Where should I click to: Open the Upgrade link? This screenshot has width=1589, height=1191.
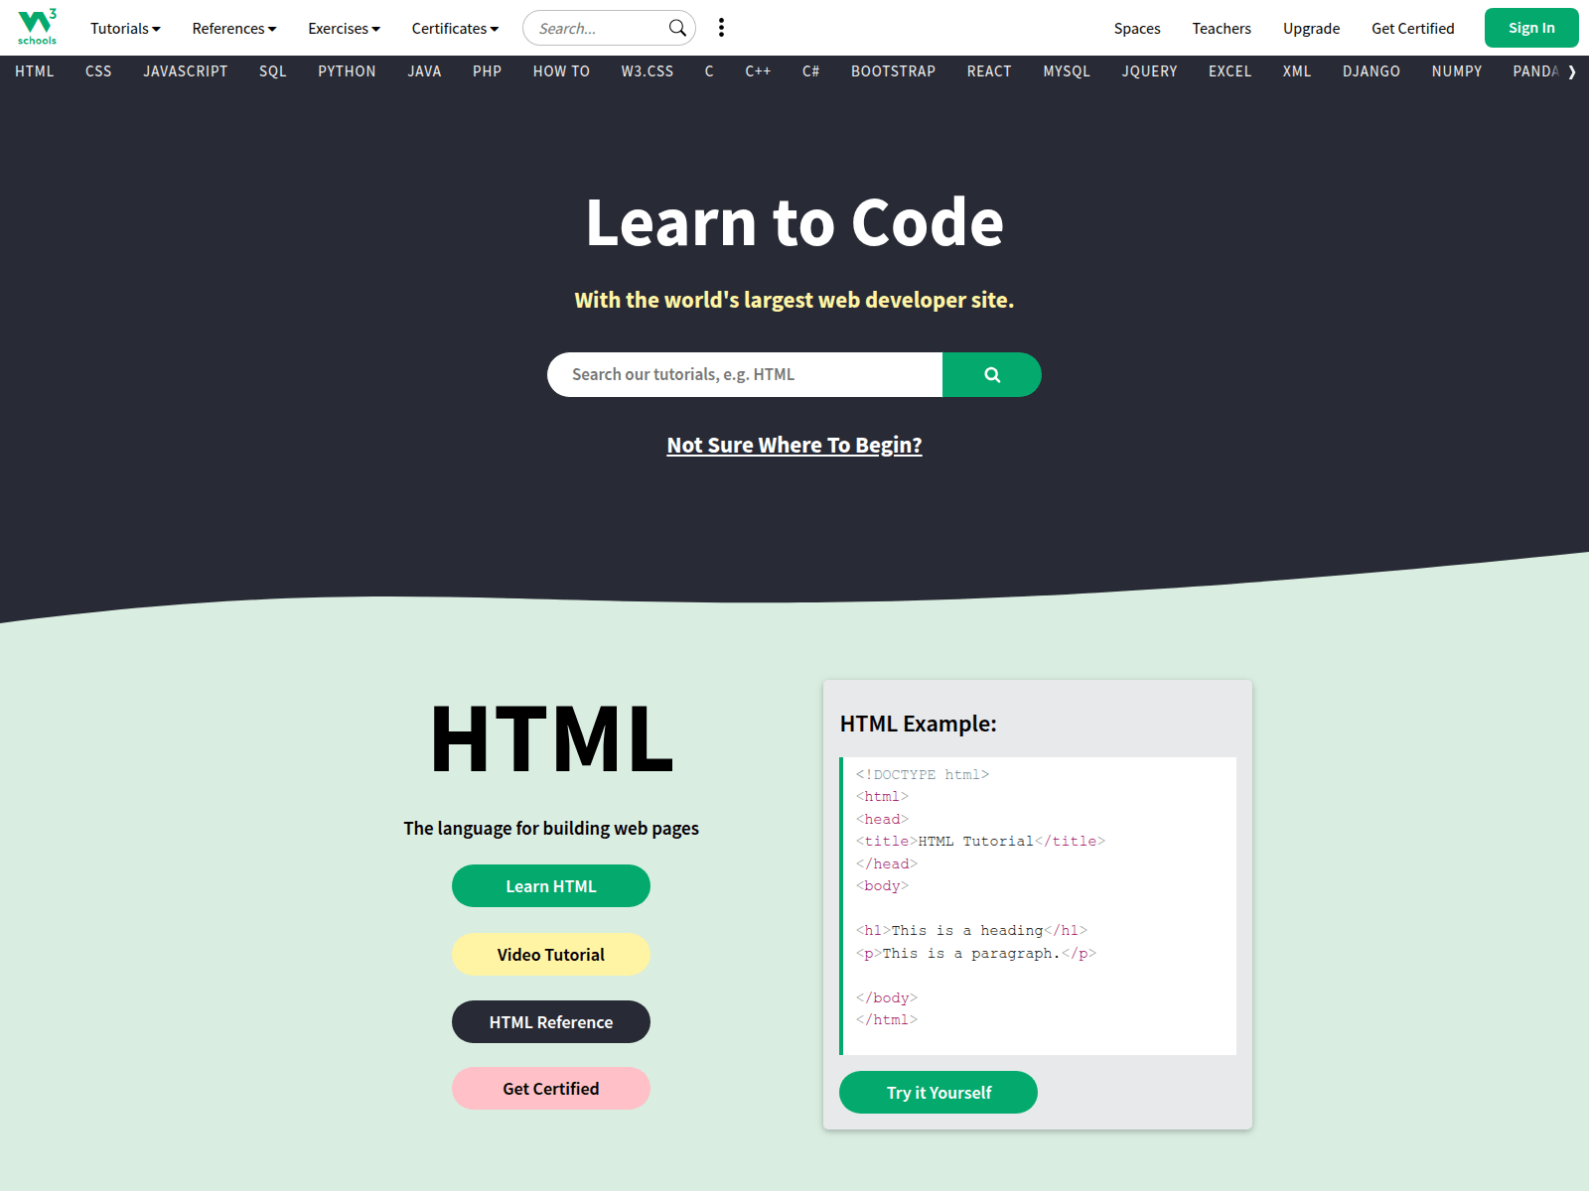(x=1311, y=29)
